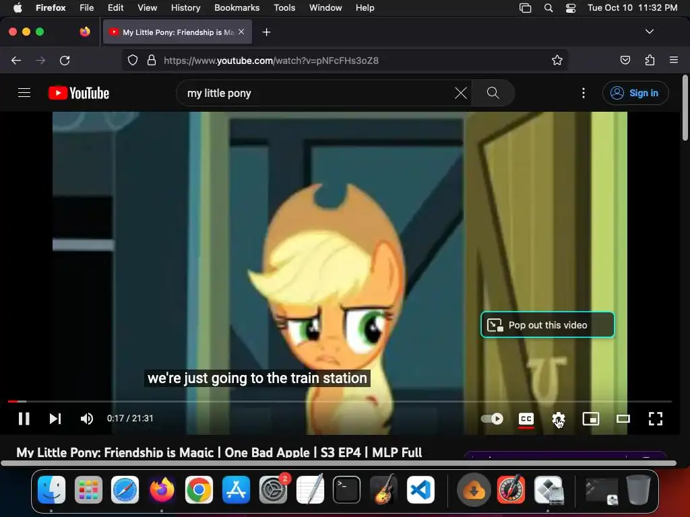
Task: Launch Safari from the Dock
Action: [125, 489]
